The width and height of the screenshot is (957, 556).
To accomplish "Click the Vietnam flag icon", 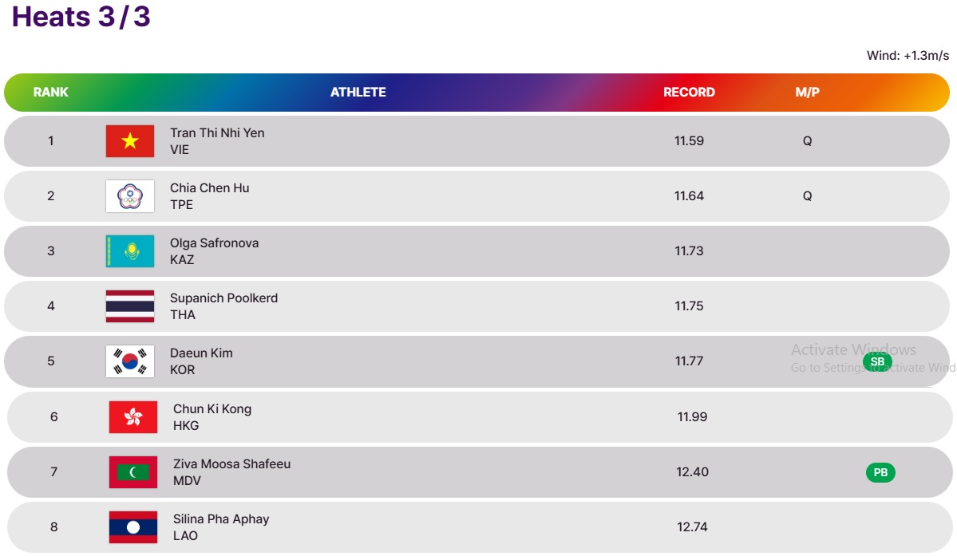I will [130, 141].
